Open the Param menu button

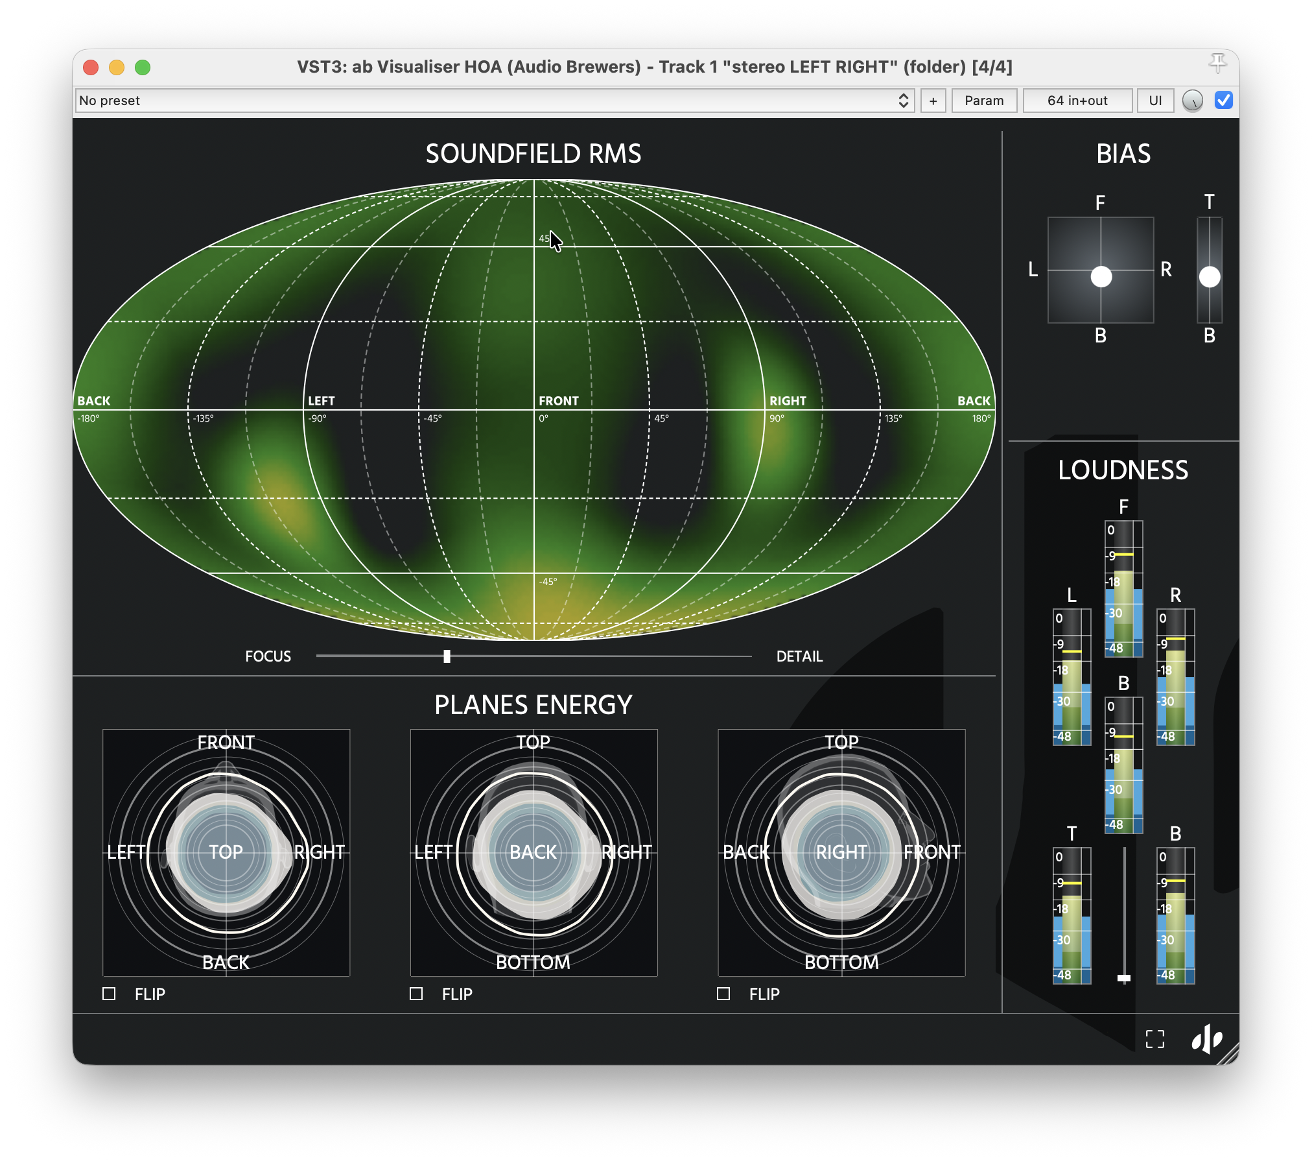[984, 101]
